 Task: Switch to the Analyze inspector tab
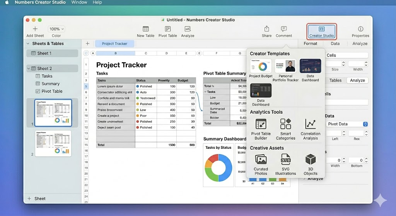click(360, 43)
